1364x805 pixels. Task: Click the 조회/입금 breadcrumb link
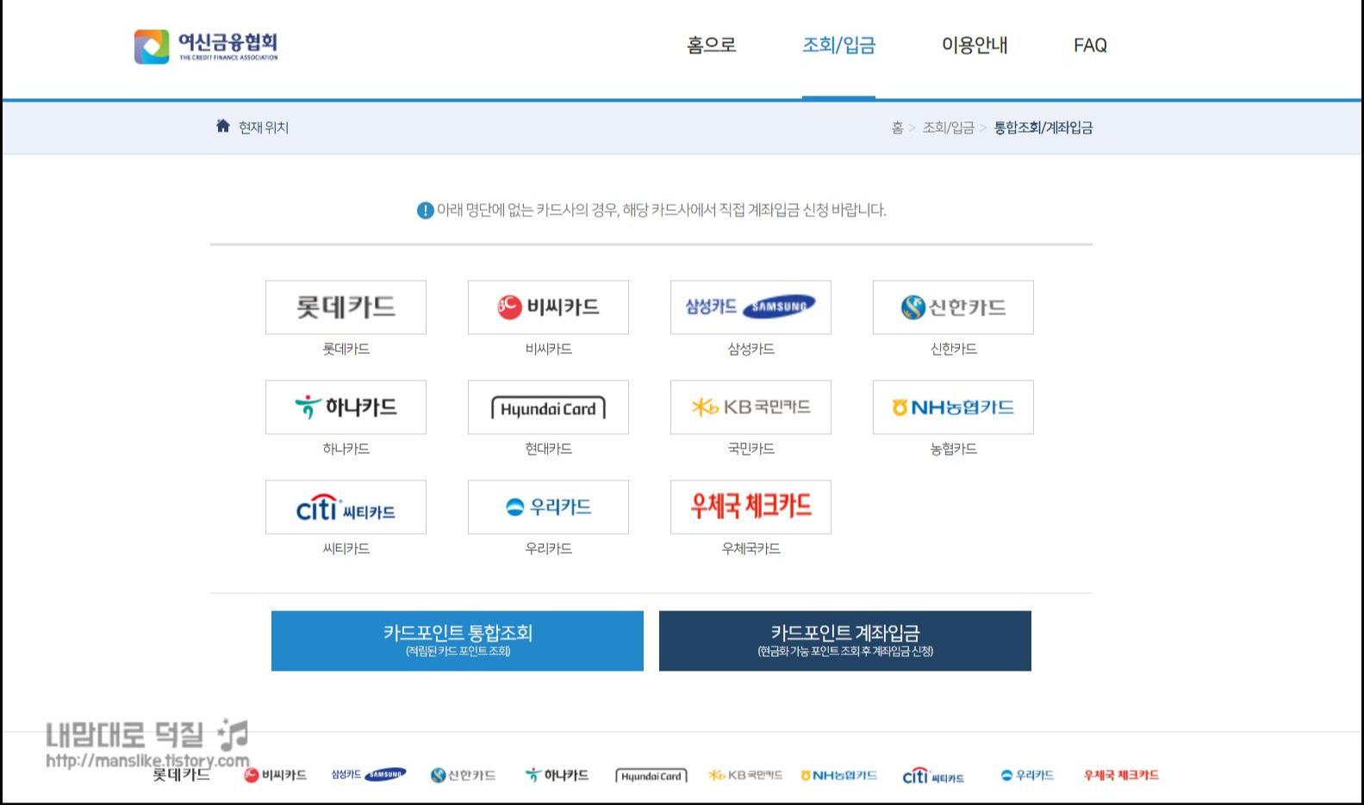tap(948, 127)
